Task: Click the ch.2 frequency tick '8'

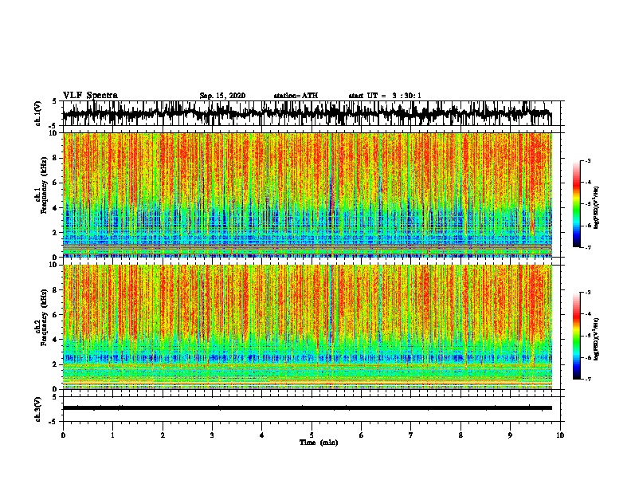Action: [56, 290]
